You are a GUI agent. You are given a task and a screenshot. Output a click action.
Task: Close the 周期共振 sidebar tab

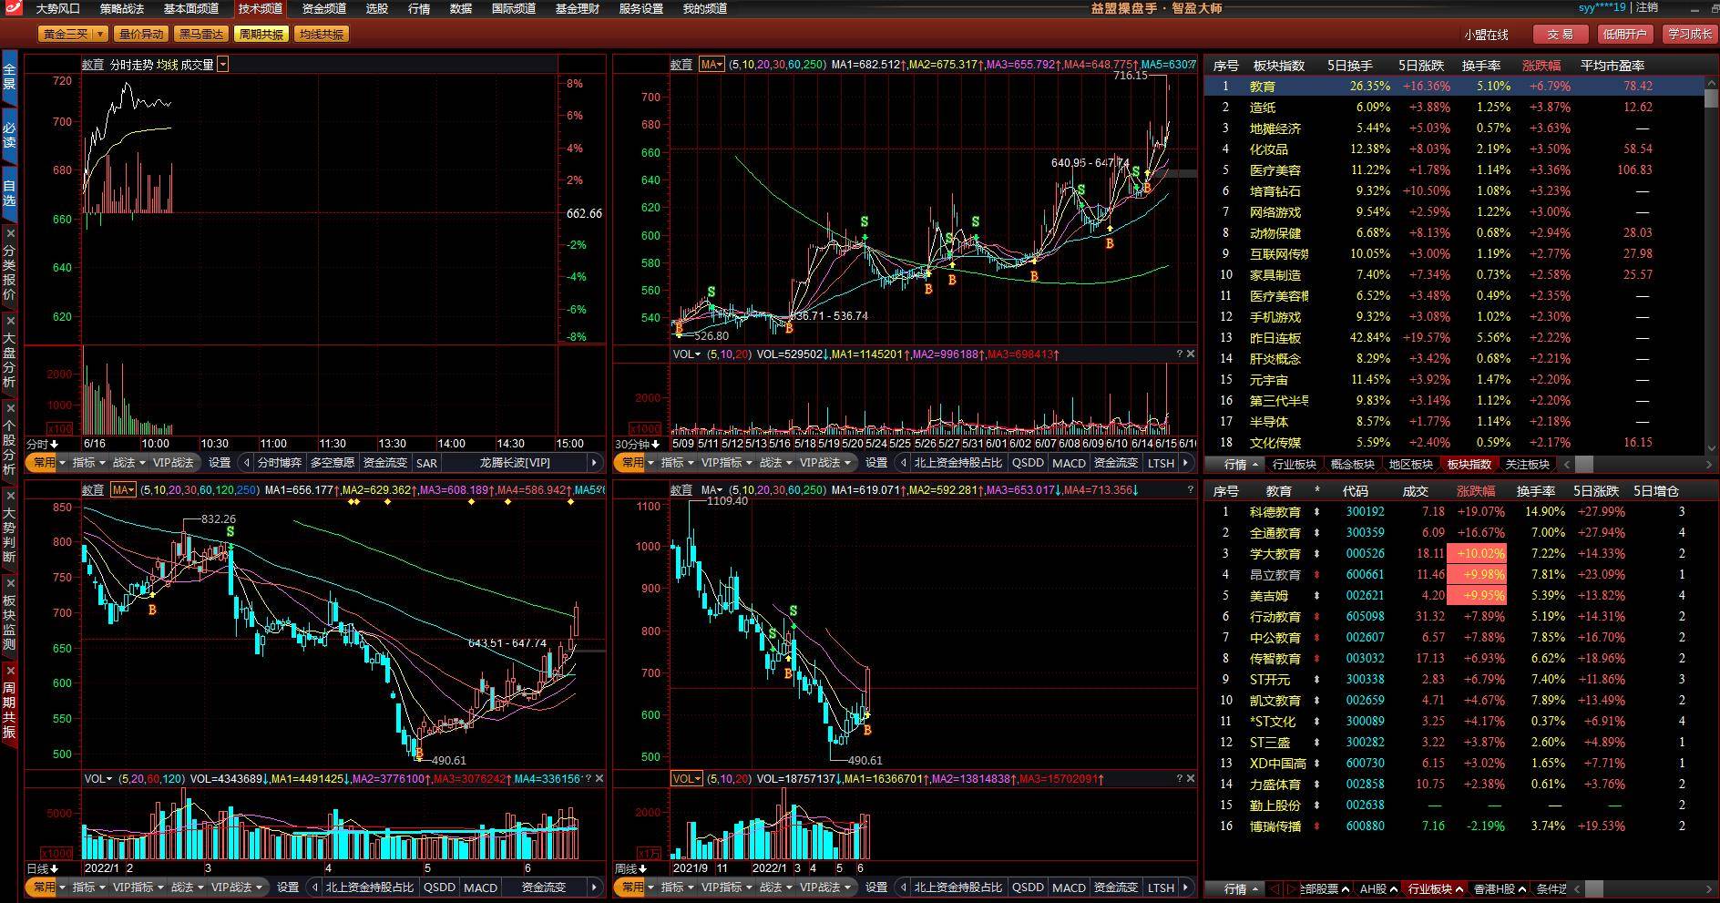(x=10, y=670)
